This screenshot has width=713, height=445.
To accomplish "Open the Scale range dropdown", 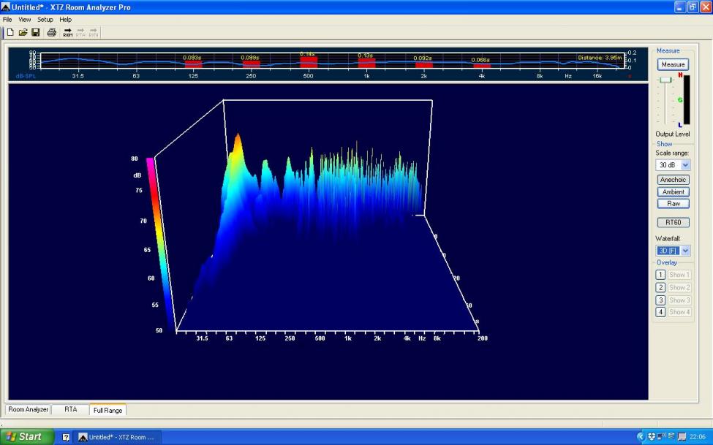I will pyautogui.click(x=685, y=165).
